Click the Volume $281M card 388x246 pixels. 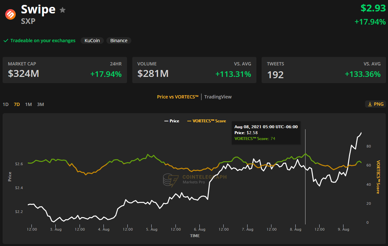[x=194, y=70]
